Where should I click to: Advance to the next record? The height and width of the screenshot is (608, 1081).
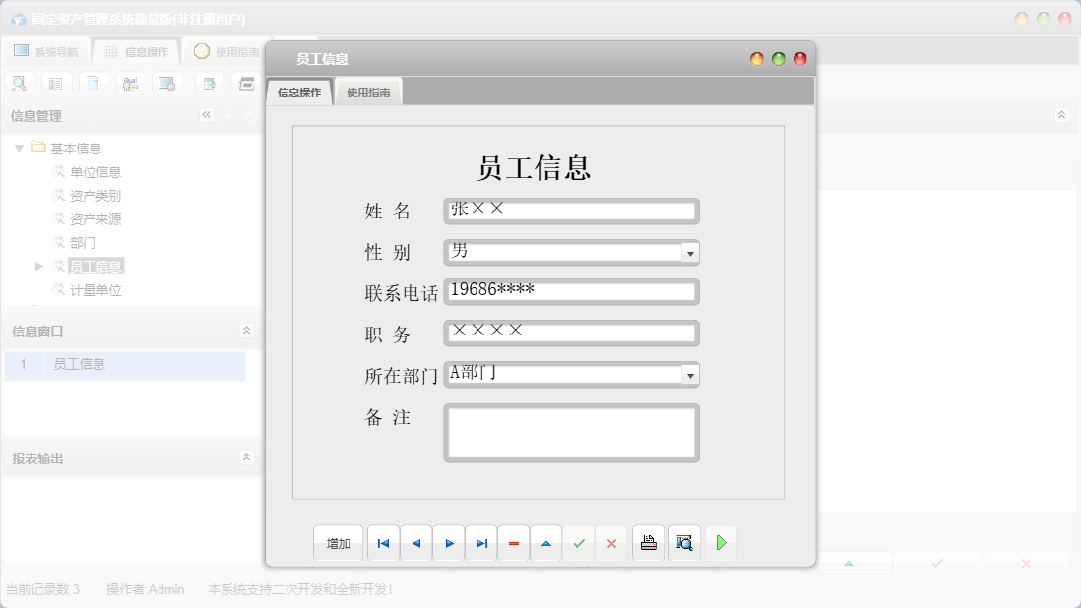tap(448, 542)
